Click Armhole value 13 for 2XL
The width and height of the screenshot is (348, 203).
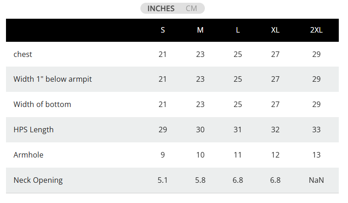pos(316,155)
